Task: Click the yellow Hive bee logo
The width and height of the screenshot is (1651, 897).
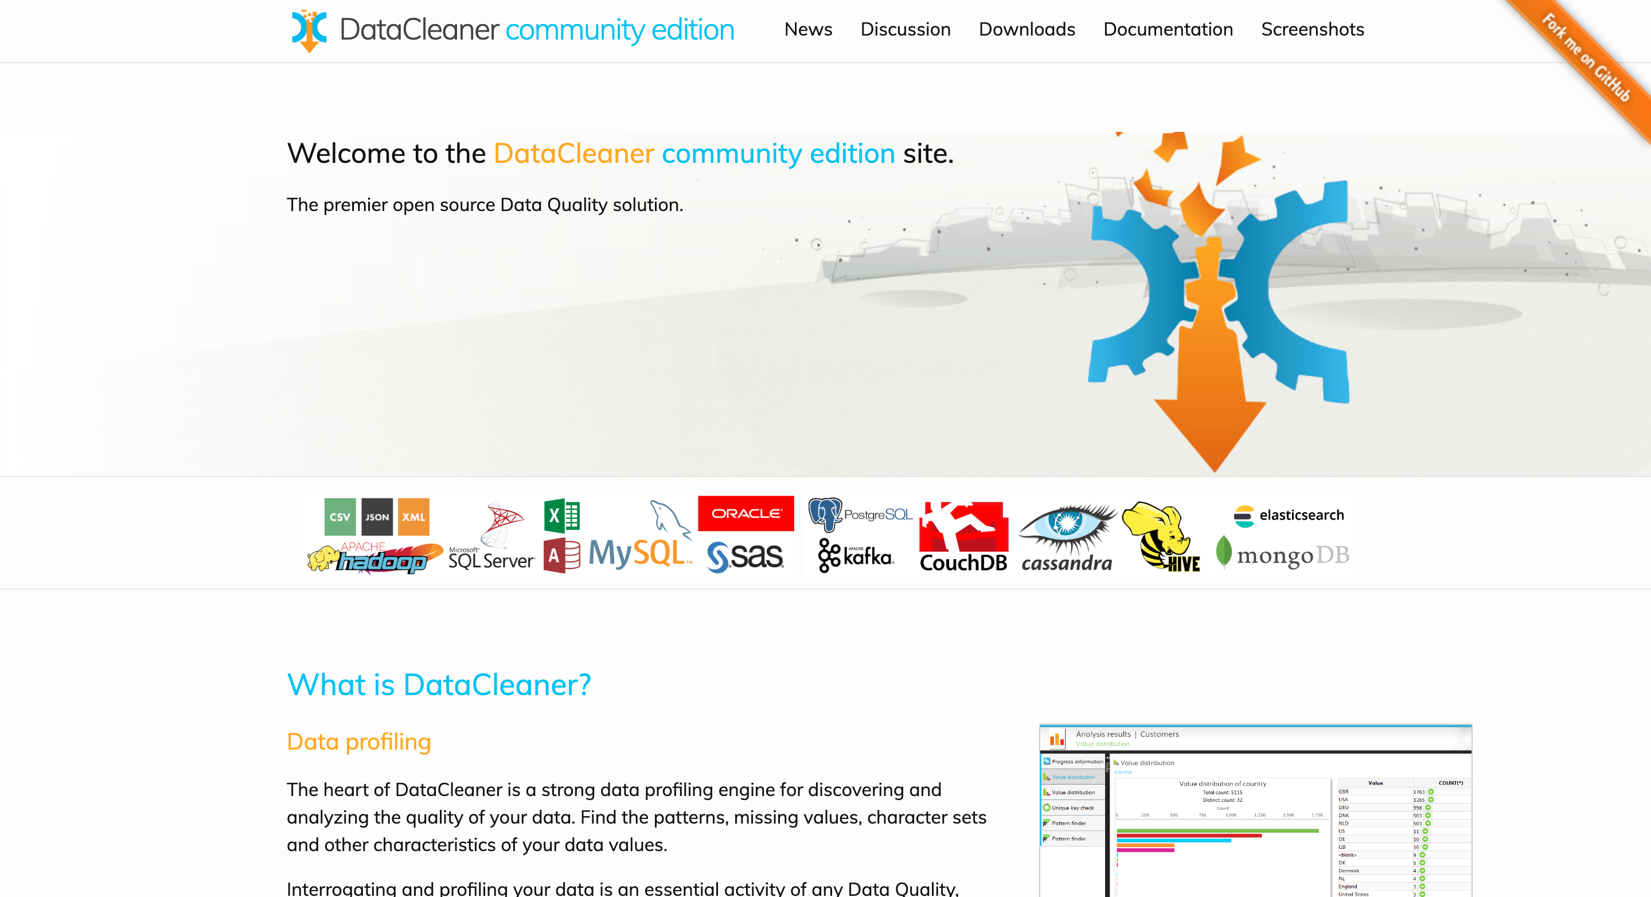Action: click(x=1161, y=537)
